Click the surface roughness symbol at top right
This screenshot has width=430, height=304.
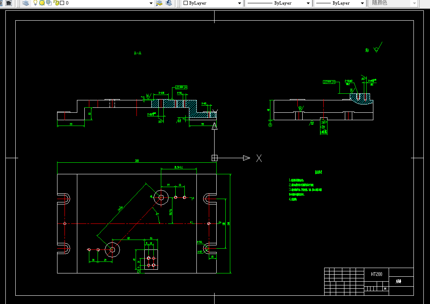[378, 47]
